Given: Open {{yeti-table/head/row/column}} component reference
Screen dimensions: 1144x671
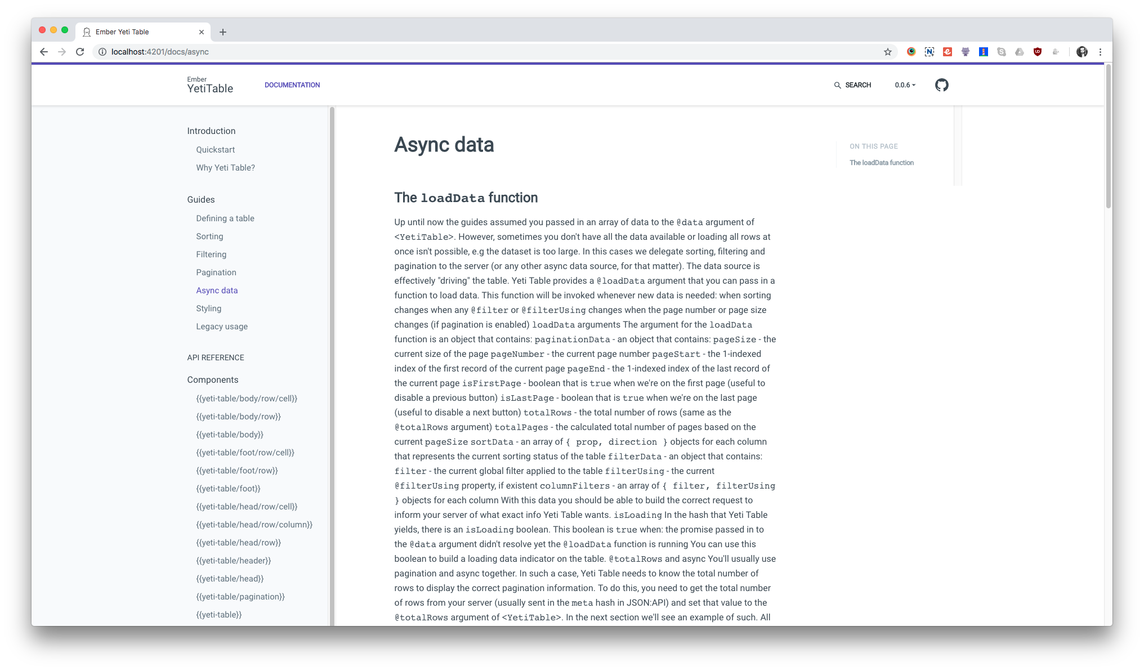Looking at the screenshot, I should [254, 525].
